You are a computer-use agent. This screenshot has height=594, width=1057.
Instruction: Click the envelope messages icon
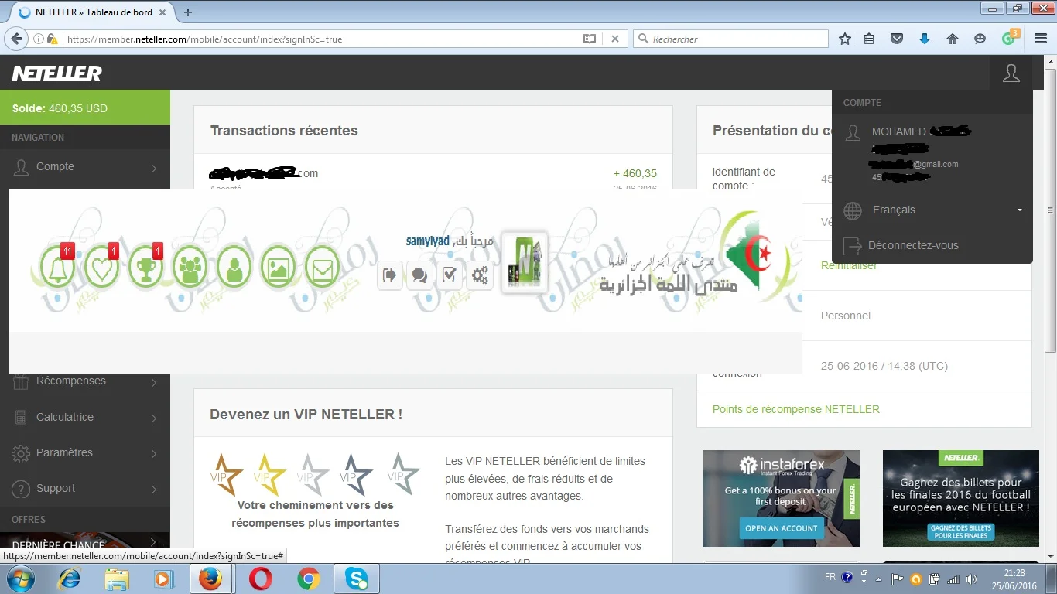coord(321,267)
